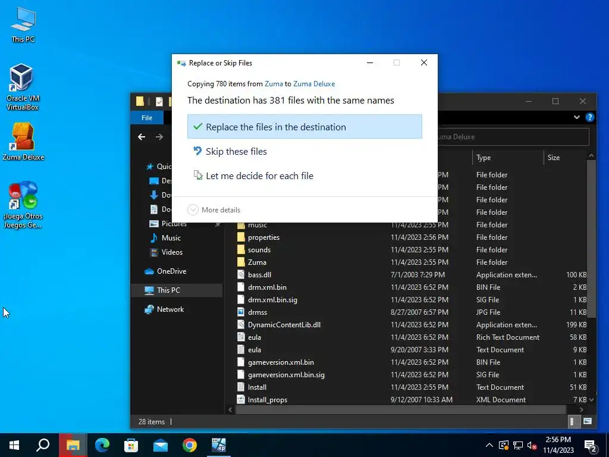The image size is (609, 457).
Task: Click the horizontal scrollbar in Explorer
Action: (x=400, y=409)
